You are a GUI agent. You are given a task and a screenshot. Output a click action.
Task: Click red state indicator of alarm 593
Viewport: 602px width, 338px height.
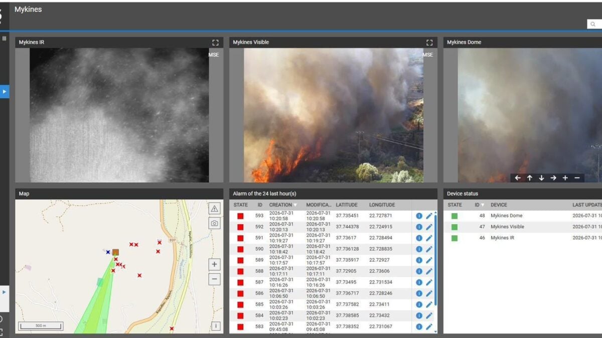click(x=240, y=216)
